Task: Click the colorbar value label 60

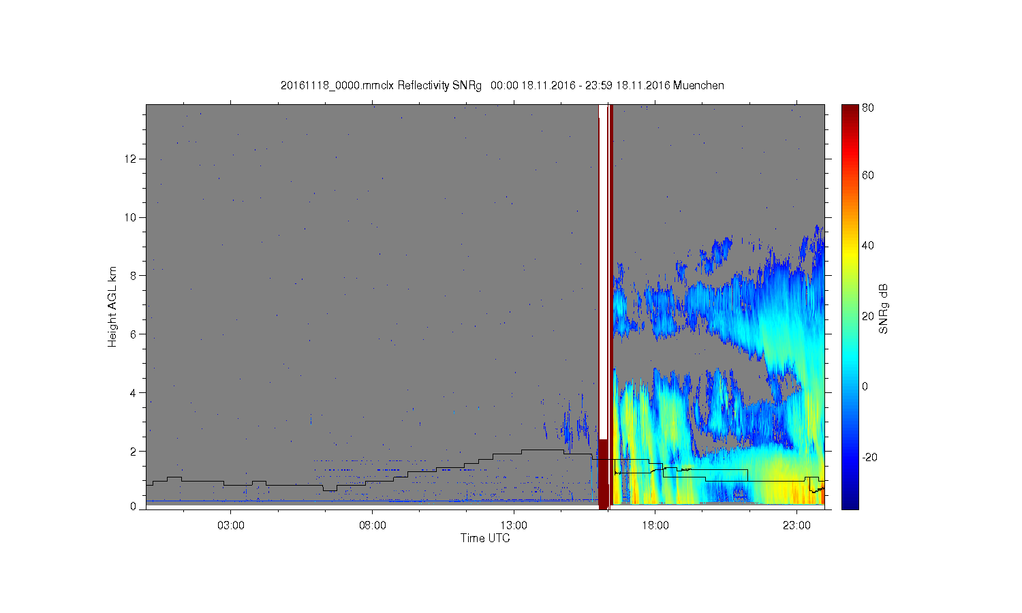Action: point(868,175)
